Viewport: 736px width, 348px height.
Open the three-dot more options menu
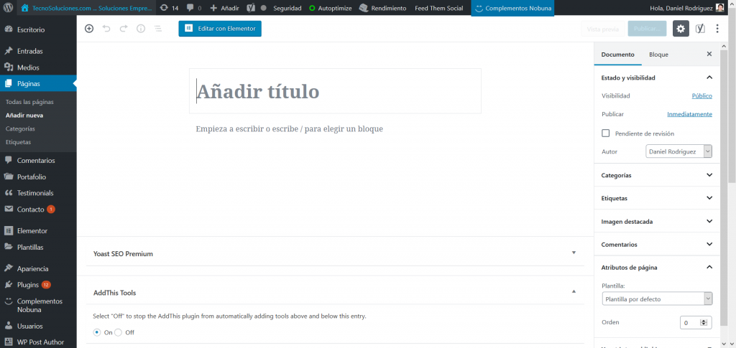(x=717, y=29)
